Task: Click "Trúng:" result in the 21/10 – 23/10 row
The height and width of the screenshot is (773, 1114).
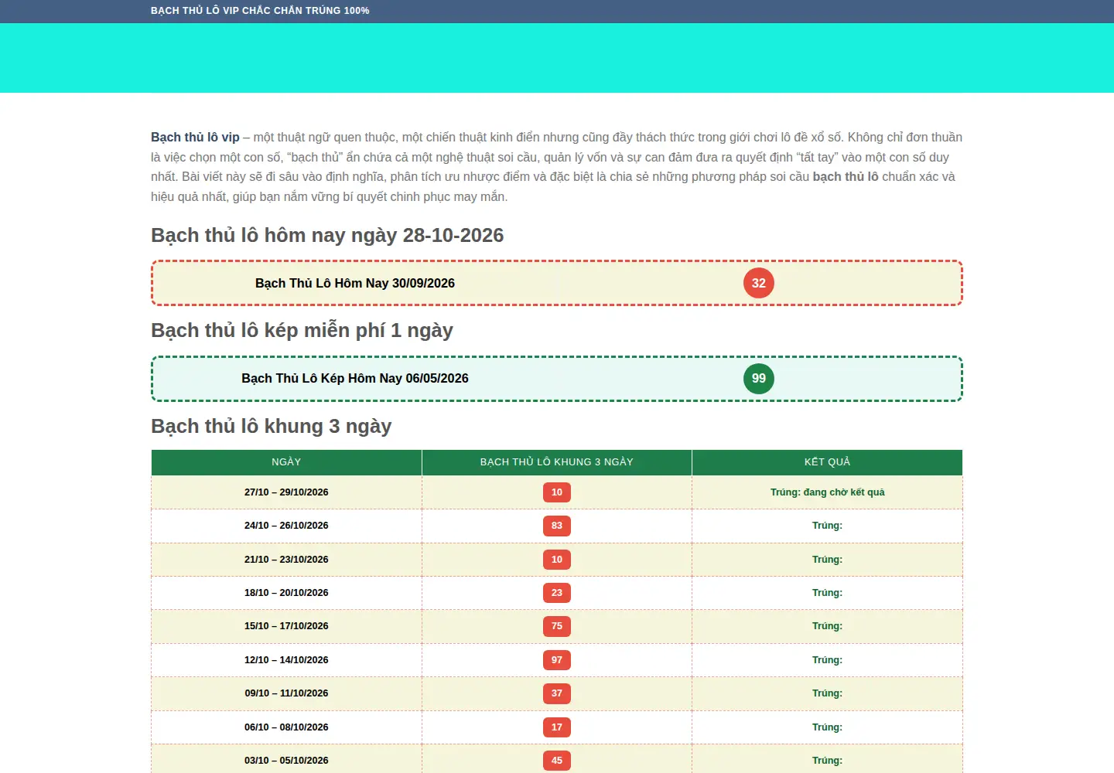Action: 828,560
